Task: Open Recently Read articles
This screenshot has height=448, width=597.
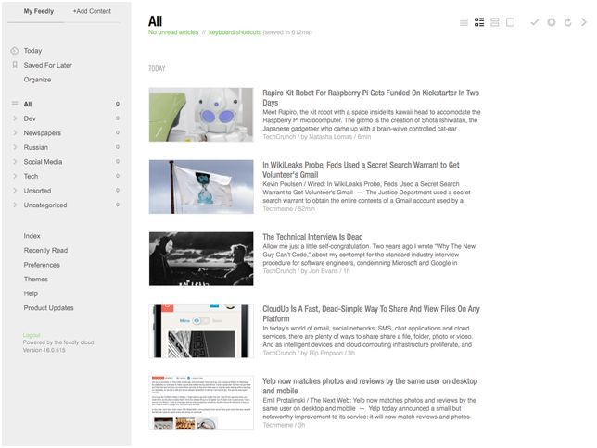Action: click(x=45, y=250)
